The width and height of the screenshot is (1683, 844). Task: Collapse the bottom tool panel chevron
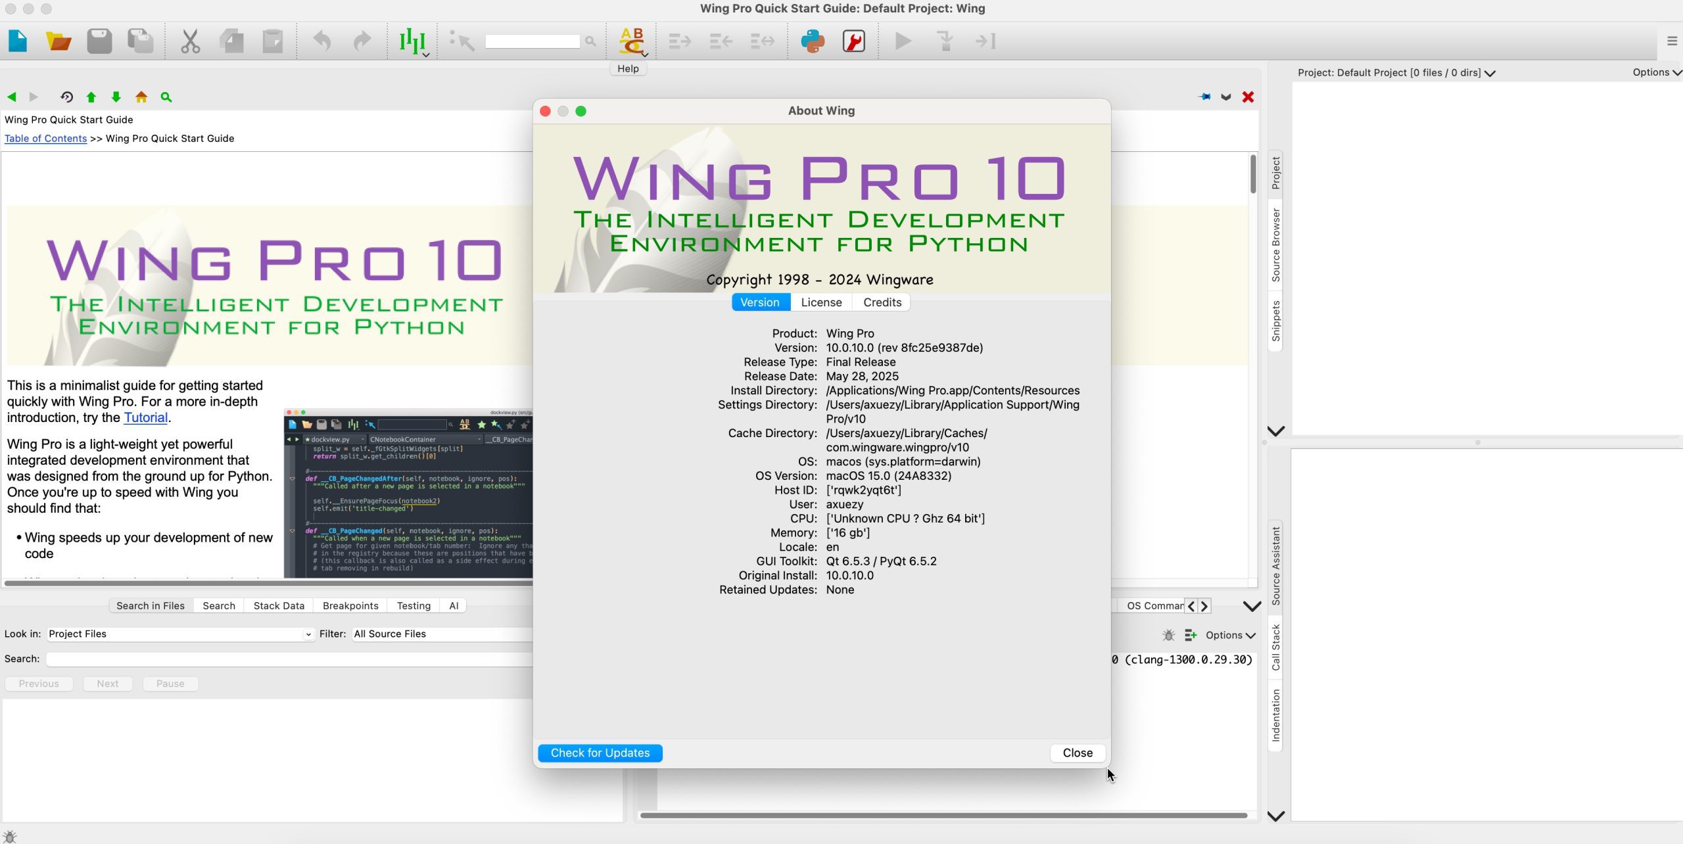pos(1252,607)
